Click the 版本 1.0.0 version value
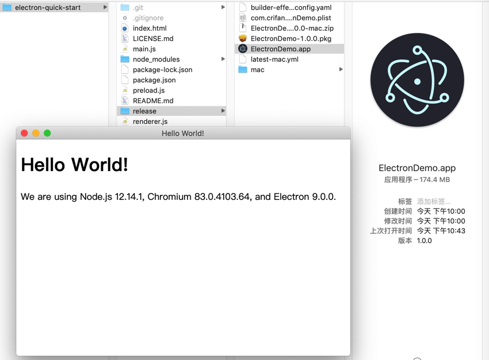The image size is (489, 360). coord(424,241)
